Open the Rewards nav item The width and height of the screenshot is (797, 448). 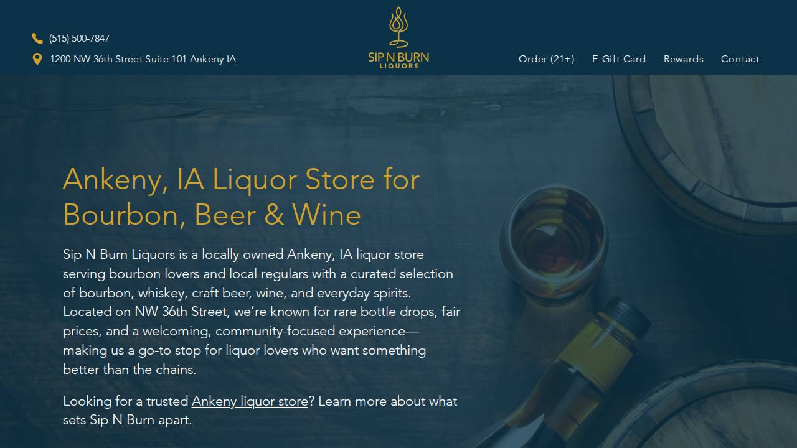pyautogui.click(x=683, y=58)
